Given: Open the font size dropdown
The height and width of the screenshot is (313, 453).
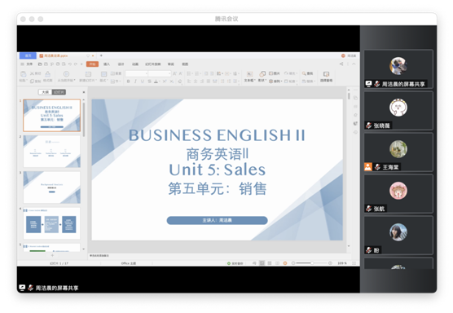Looking at the screenshot, I should point(169,73).
